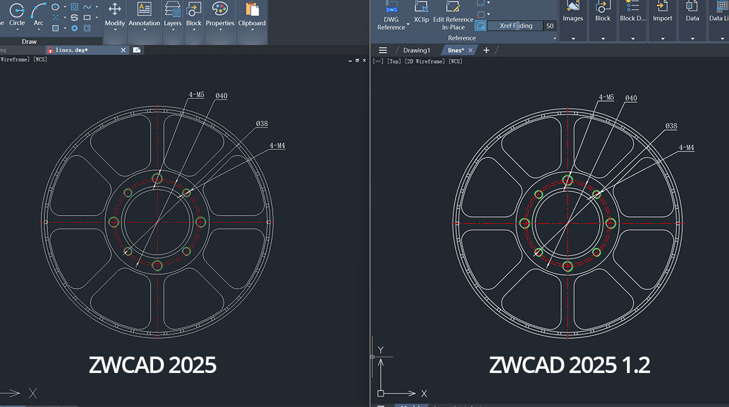Open the hamburger file tab menu
This screenshot has height=407, width=729.
click(383, 50)
